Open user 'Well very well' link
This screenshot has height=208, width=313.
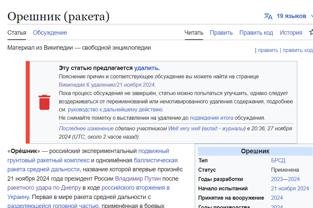pyautogui.click(x=184, y=129)
